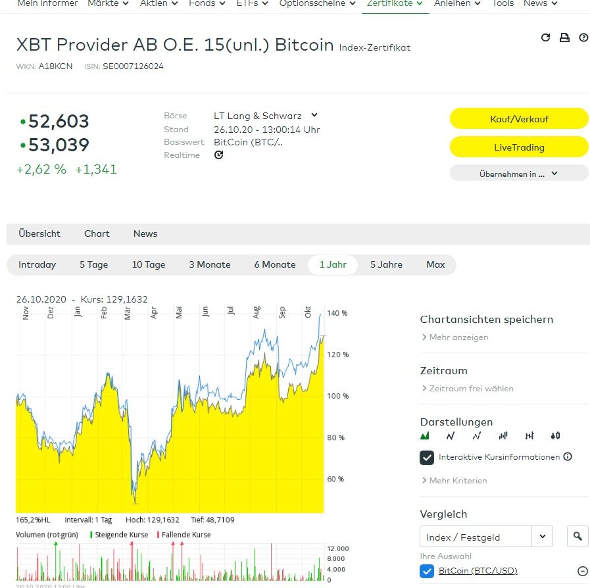Open help with the question mark icon
This screenshot has width=590, height=588.
[x=583, y=37]
